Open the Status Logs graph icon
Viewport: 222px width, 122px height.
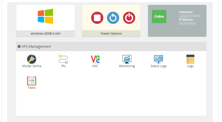pyautogui.click(x=158, y=59)
